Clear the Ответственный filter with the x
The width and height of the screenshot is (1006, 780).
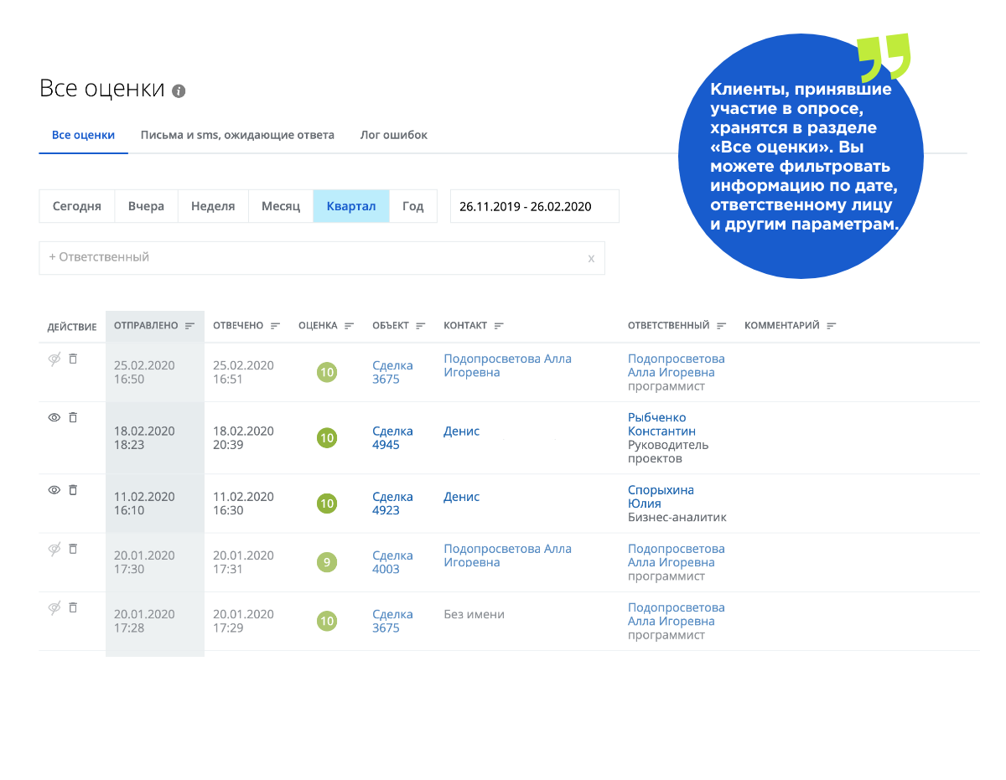(x=591, y=258)
